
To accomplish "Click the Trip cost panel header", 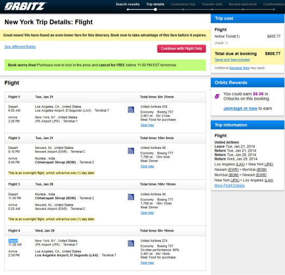I will tap(247, 18).
